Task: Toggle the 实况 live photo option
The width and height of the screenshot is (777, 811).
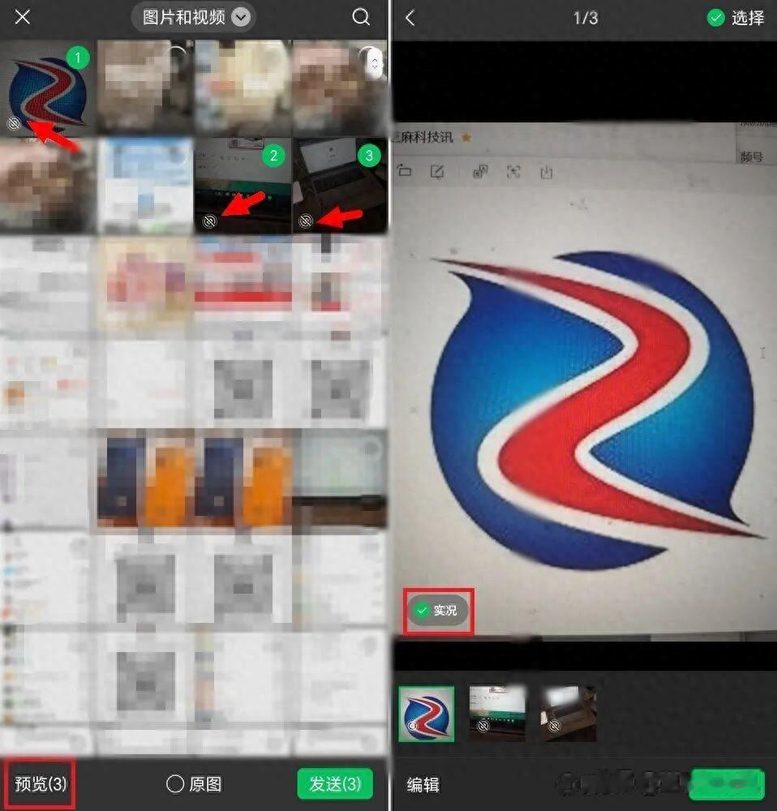Action: point(437,611)
